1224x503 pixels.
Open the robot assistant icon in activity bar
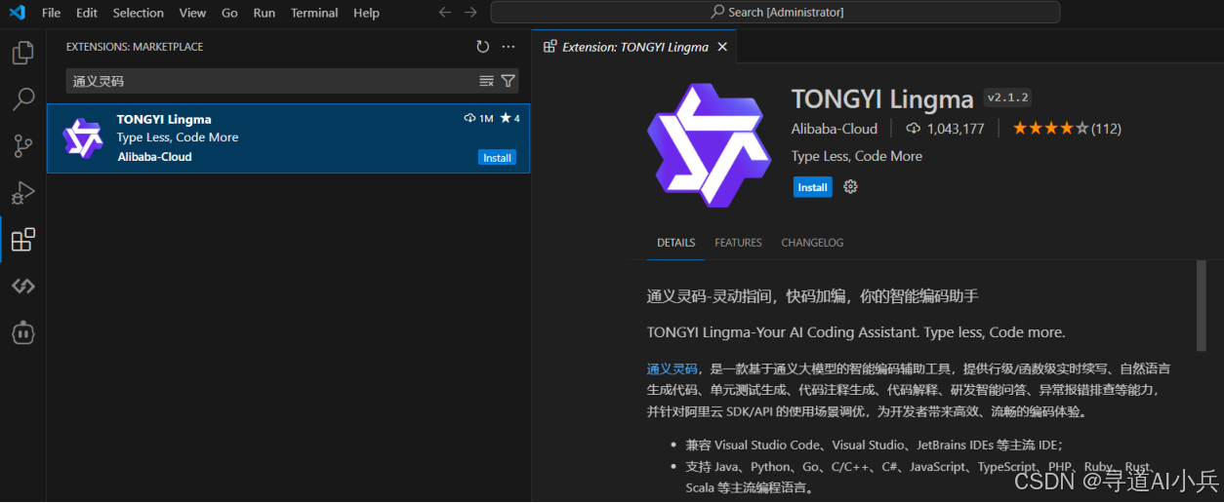(x=23, y=332)
